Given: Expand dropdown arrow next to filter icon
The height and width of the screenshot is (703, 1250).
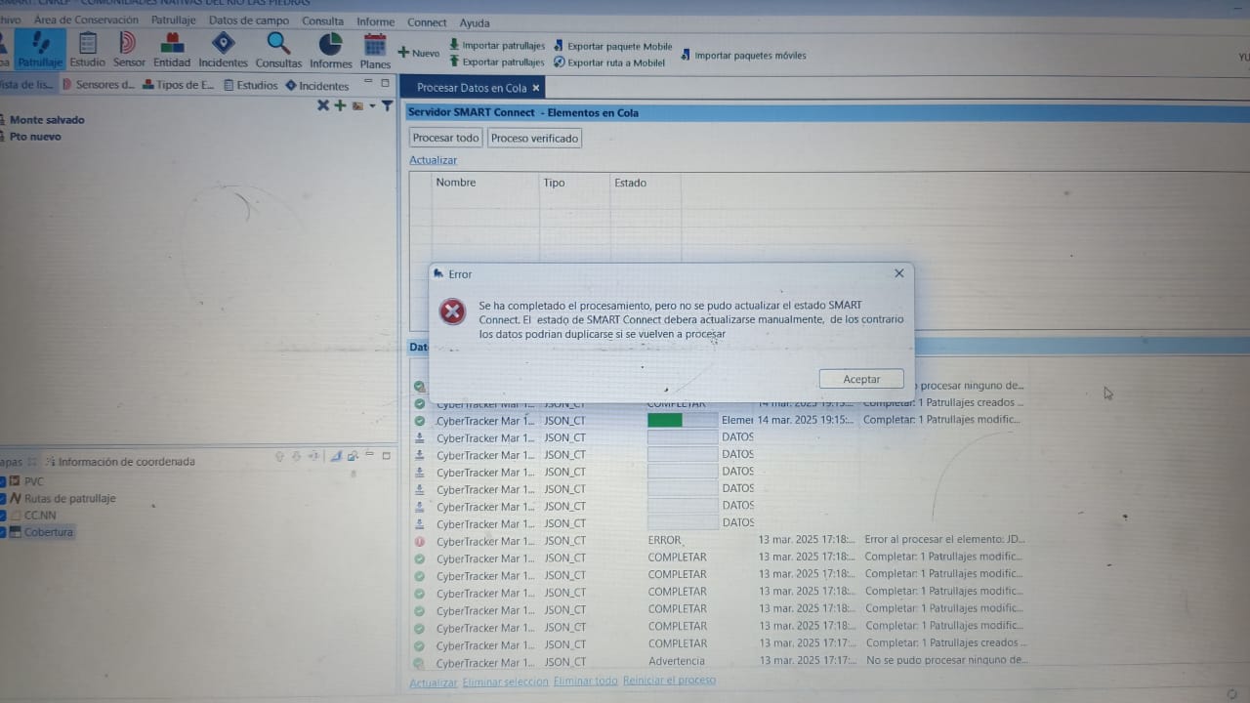Looking at the screenshot, I should (373, 106).
